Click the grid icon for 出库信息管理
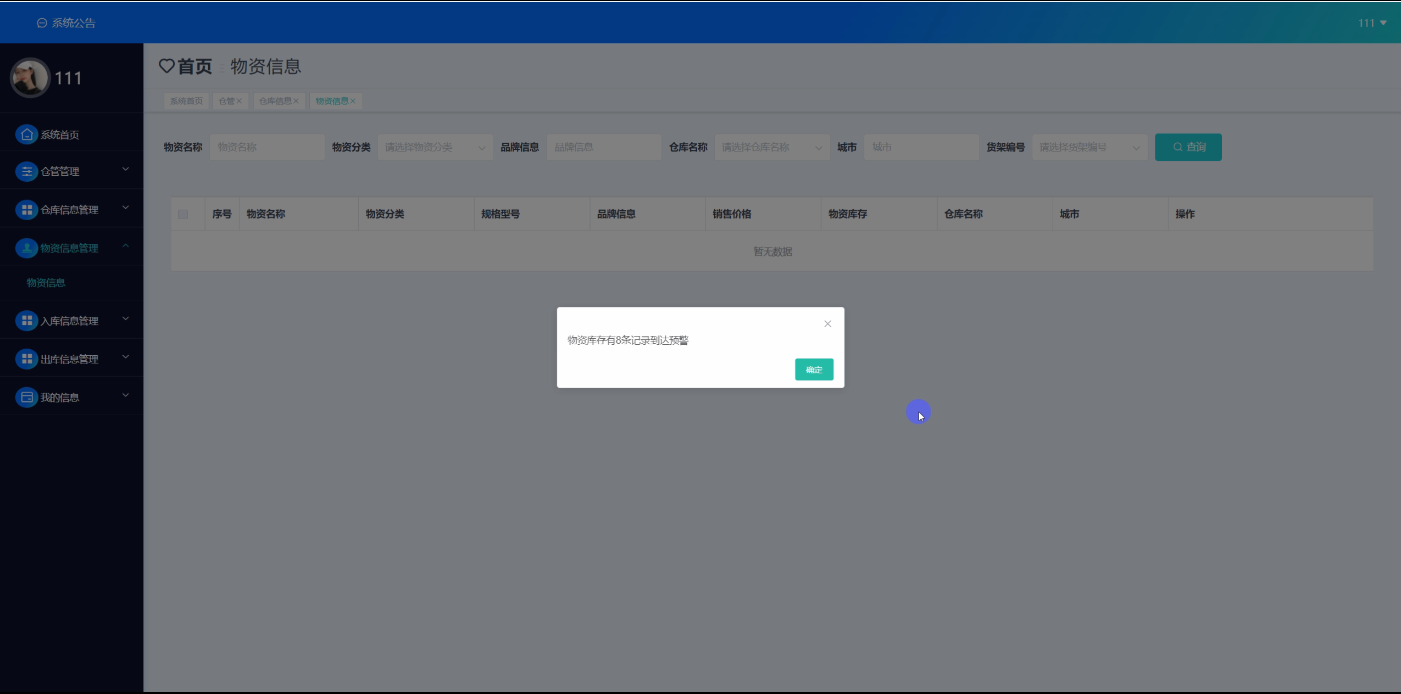Viewport: 1401px width, 694px height. coord(26,359)
